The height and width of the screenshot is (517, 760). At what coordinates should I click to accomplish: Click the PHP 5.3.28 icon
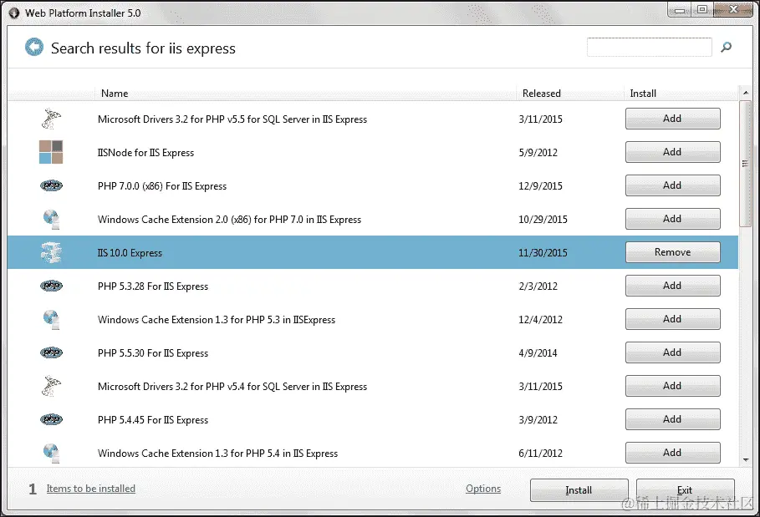[51, 286]
